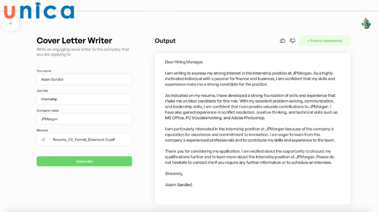Click the paperclip attachment icon
The image size is (378, 212).
pyautogui.click(x=43, y=139)
